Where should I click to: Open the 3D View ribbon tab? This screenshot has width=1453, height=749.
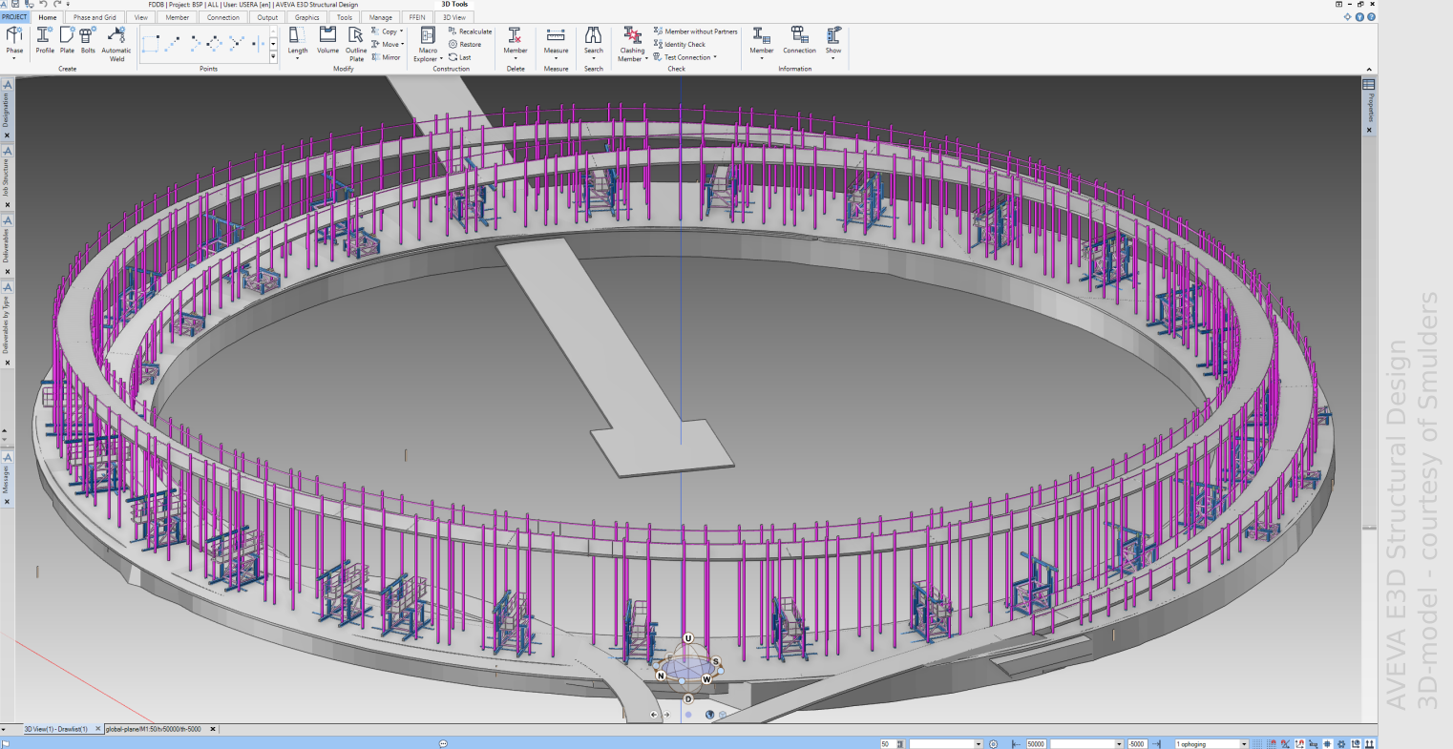(453, 17)
